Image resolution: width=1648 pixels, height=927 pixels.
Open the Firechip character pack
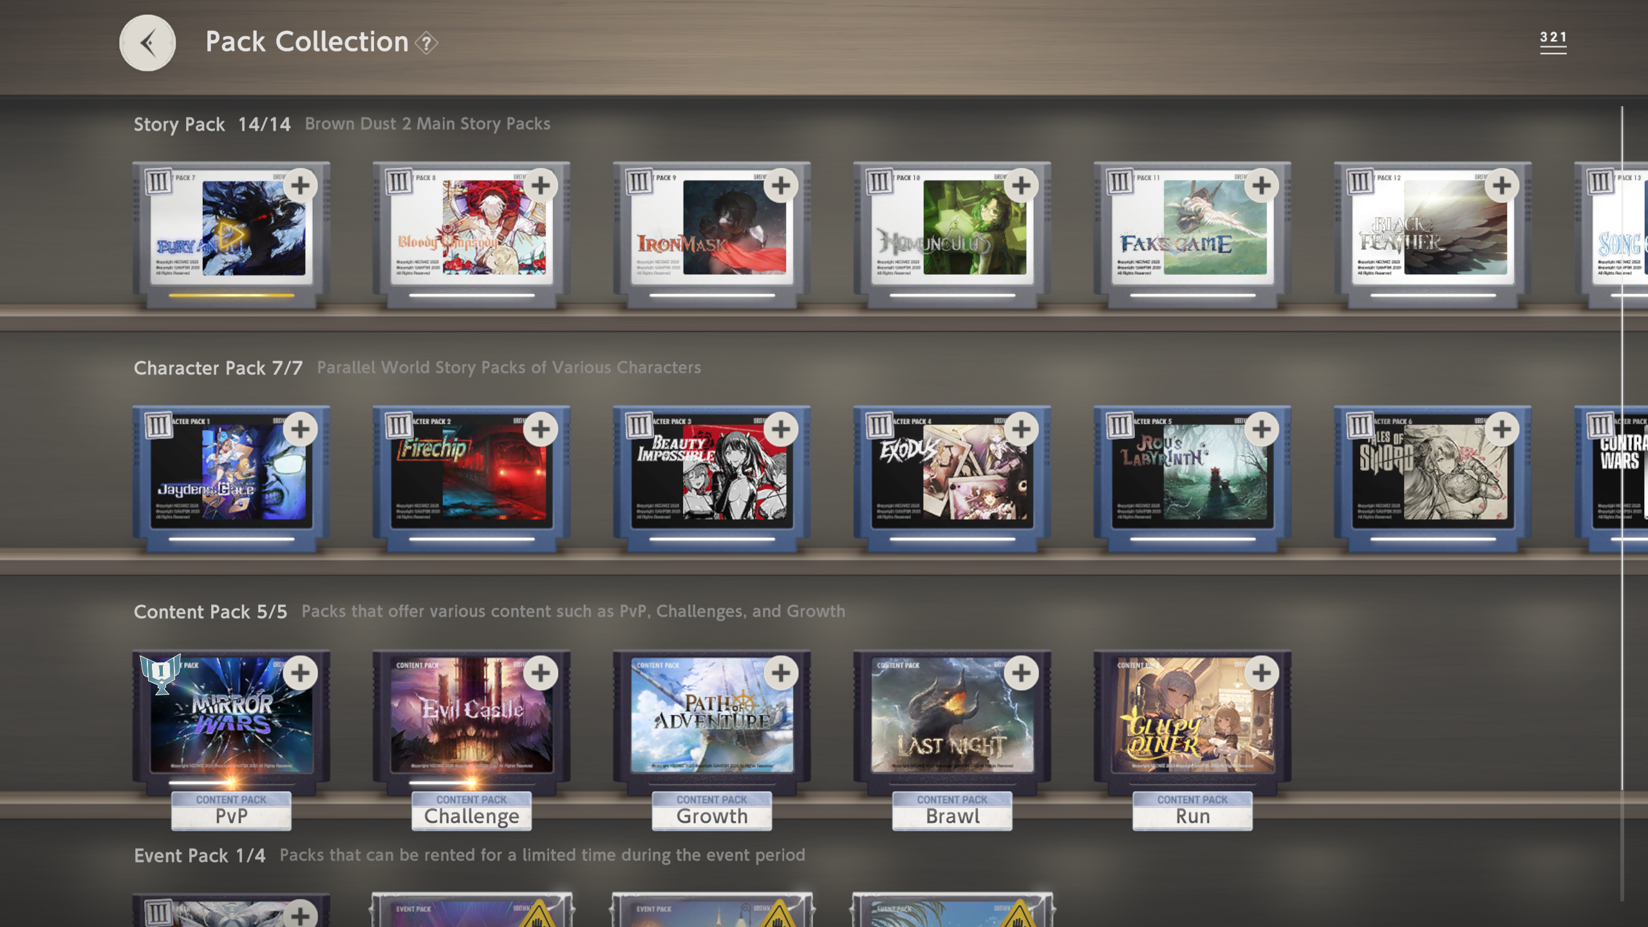pyautogui.click(x=471, y=478)
